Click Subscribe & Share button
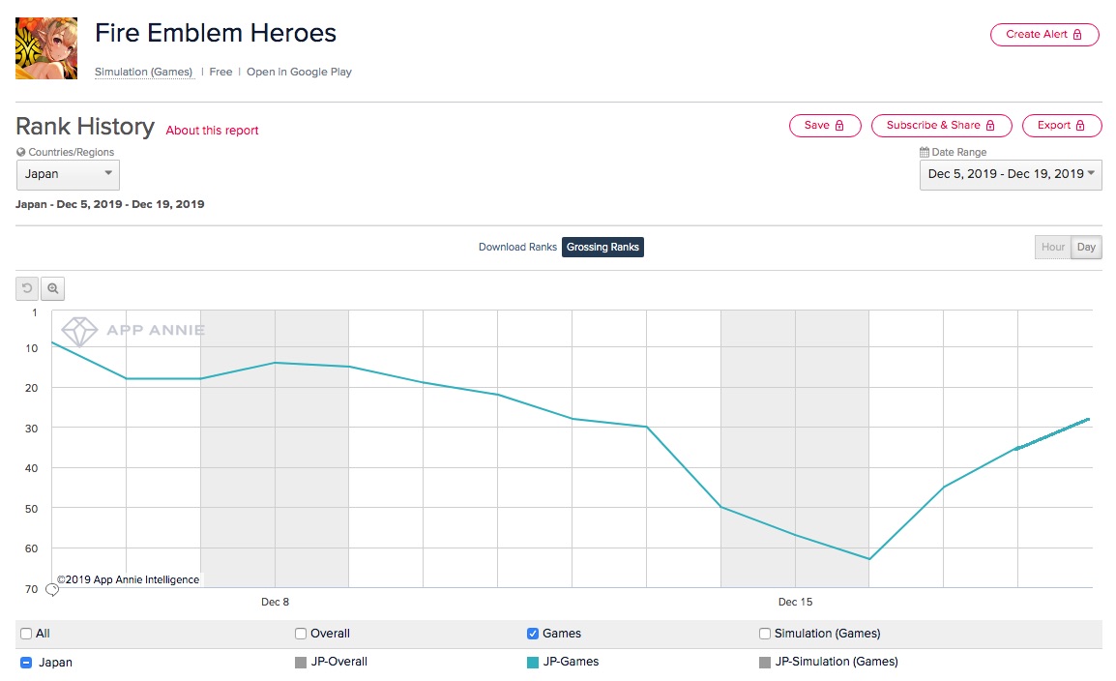1116x681 pixels. [942, 125]
